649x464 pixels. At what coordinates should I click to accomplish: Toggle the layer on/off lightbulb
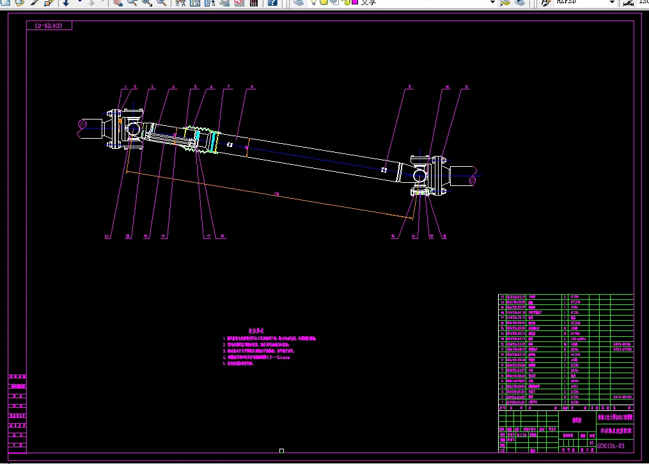pos(313,3)
